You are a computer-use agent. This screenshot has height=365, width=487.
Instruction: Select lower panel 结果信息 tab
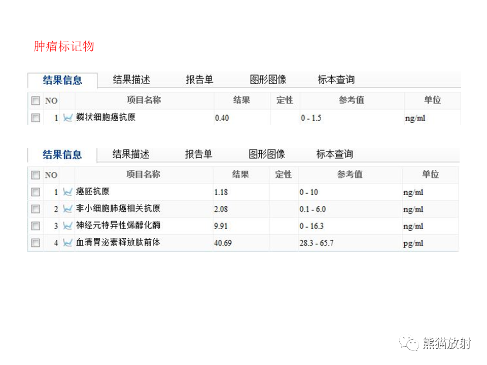(x=62, y=155)
